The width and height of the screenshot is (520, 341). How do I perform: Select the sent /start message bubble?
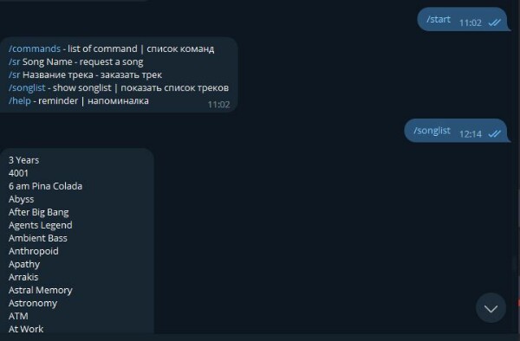(464, 20)
